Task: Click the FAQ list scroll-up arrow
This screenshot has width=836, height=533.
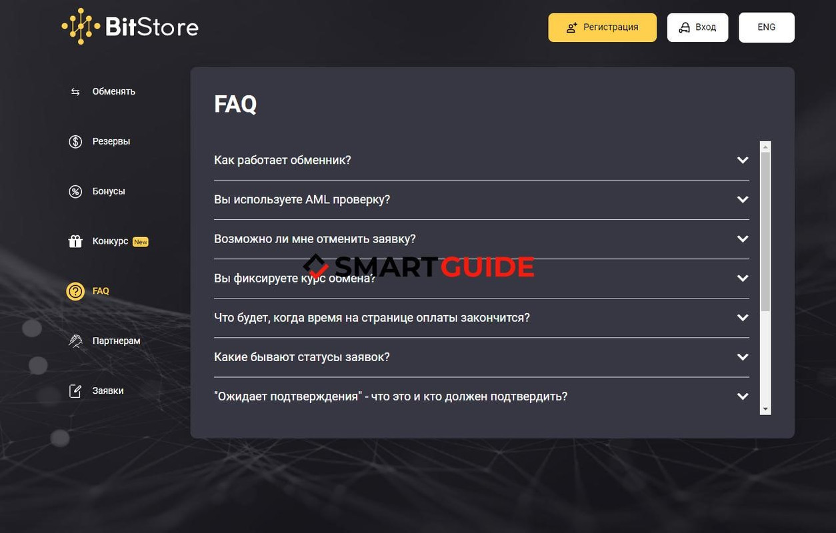Action: click(765, 147)
